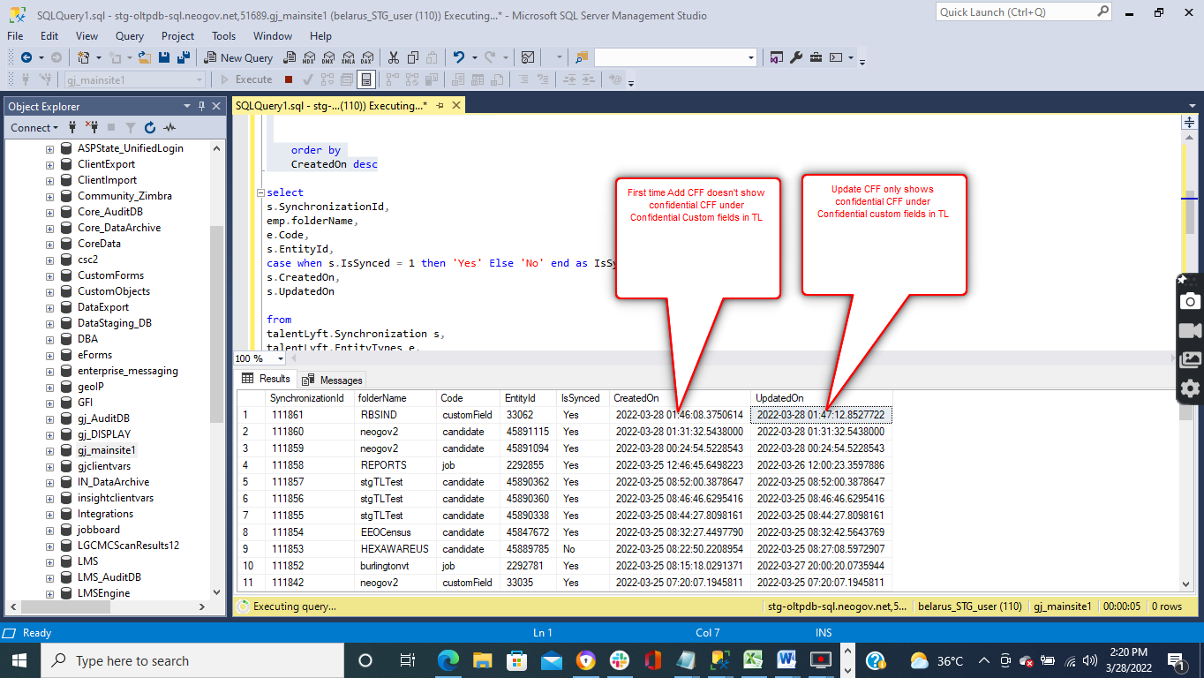
Task: Click the Cancel Executing Query stop icon
Action: pyautogui.click(x=289, y=79)
